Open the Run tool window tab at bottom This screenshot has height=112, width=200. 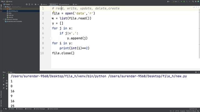click(5, 109)
